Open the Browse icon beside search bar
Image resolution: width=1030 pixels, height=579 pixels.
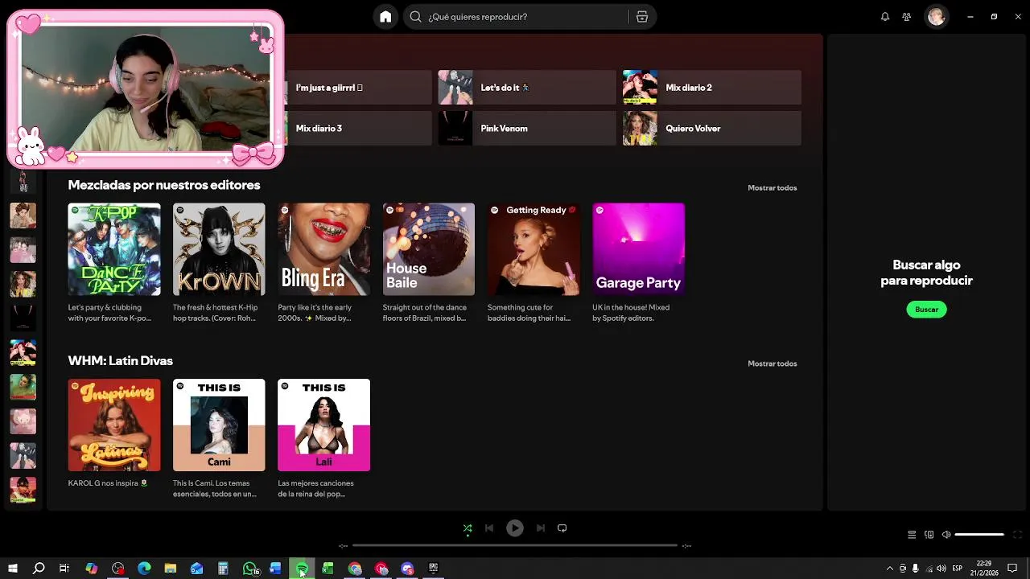[642, 17]
